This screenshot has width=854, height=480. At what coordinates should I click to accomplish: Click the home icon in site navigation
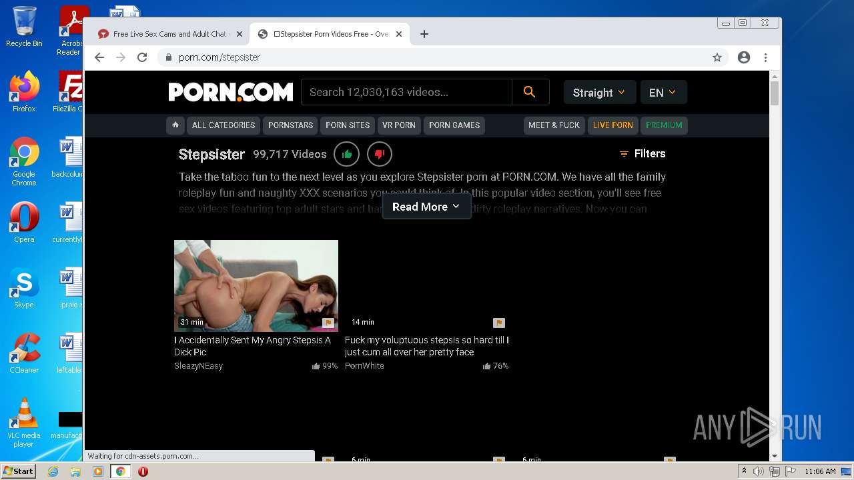(175, 125)
